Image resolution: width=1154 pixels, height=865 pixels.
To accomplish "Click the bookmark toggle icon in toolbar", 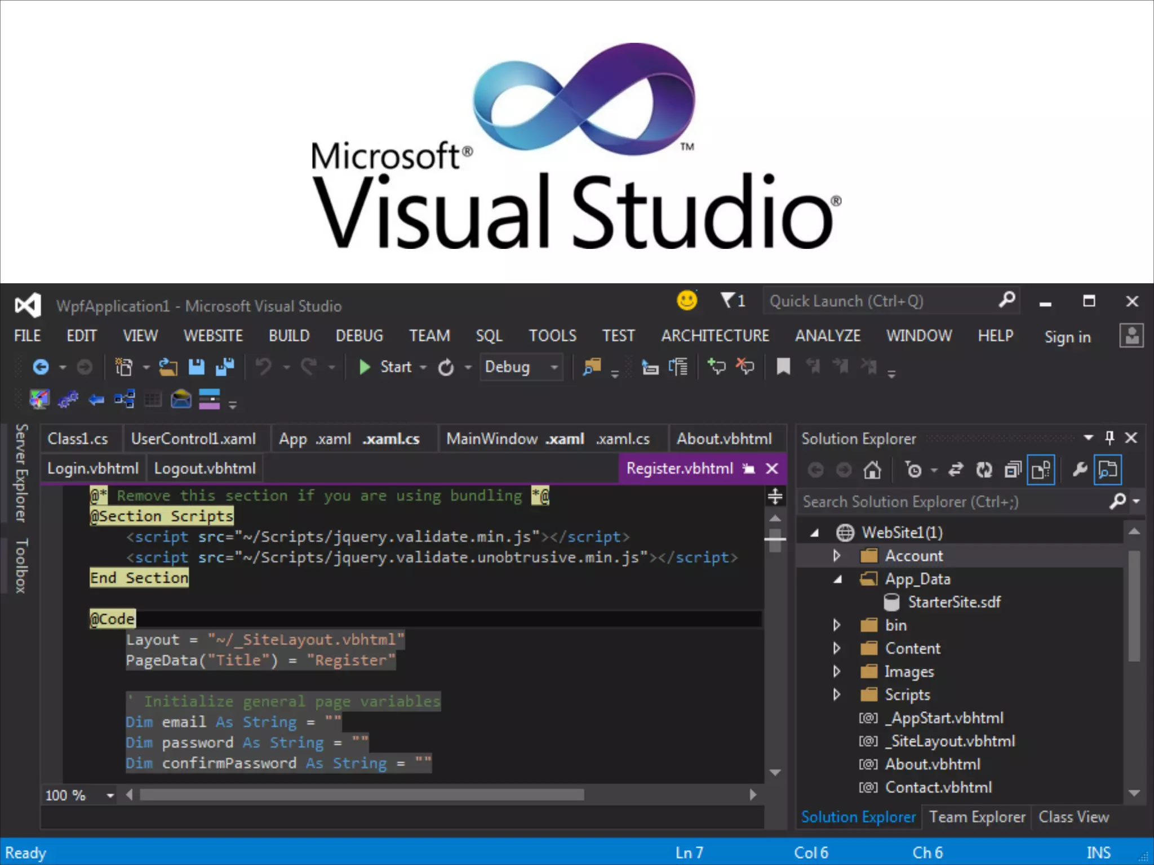I will tap(783, 367).
